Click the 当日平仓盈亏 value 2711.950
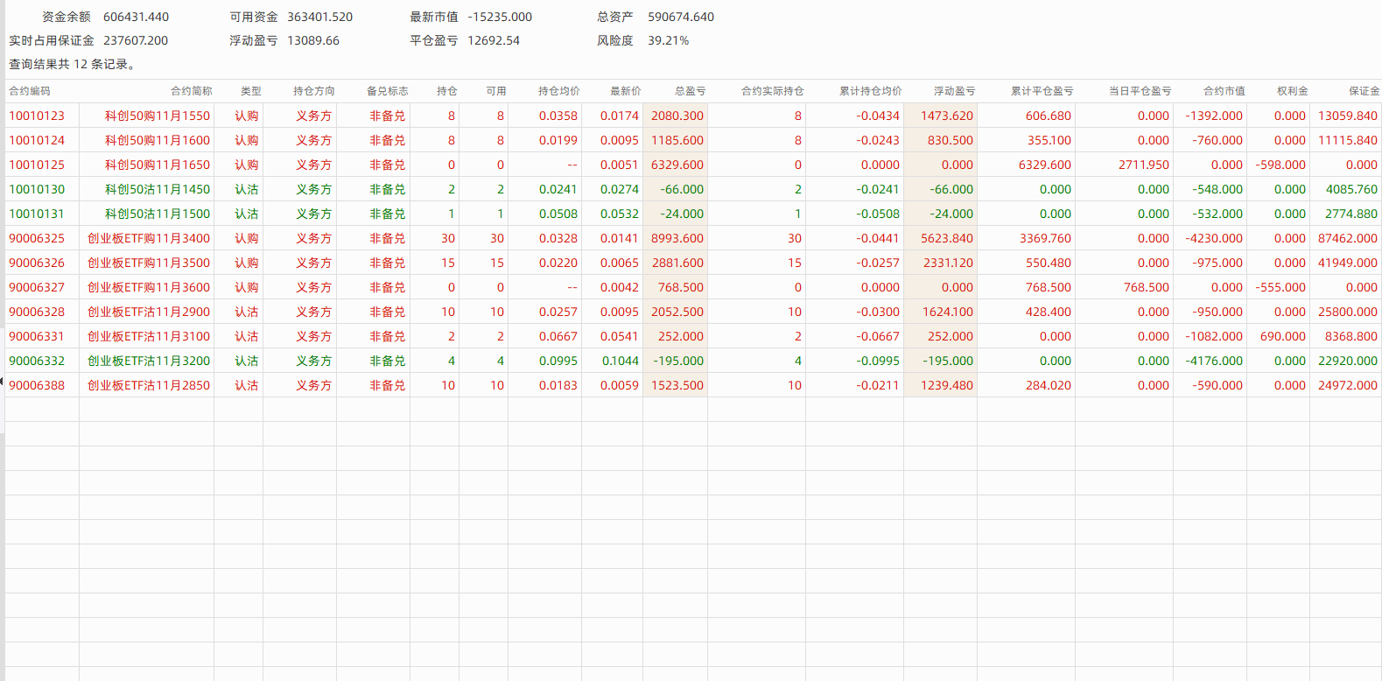 pos(1143,165)
